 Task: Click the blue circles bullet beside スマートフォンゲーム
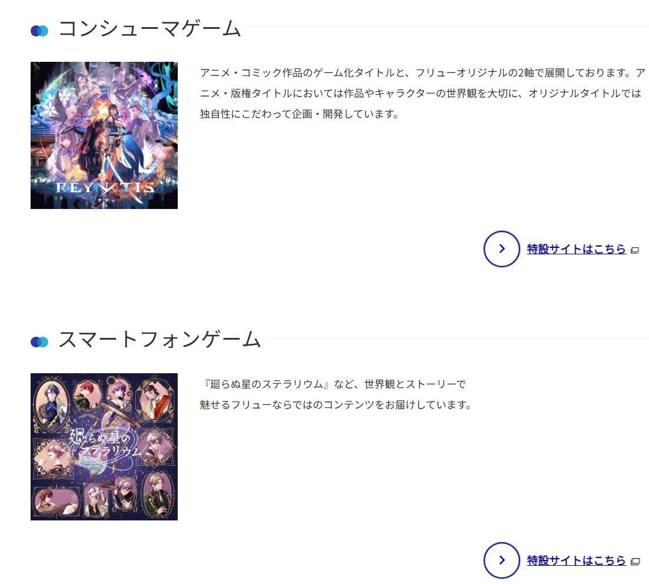(x=39, y=342)
